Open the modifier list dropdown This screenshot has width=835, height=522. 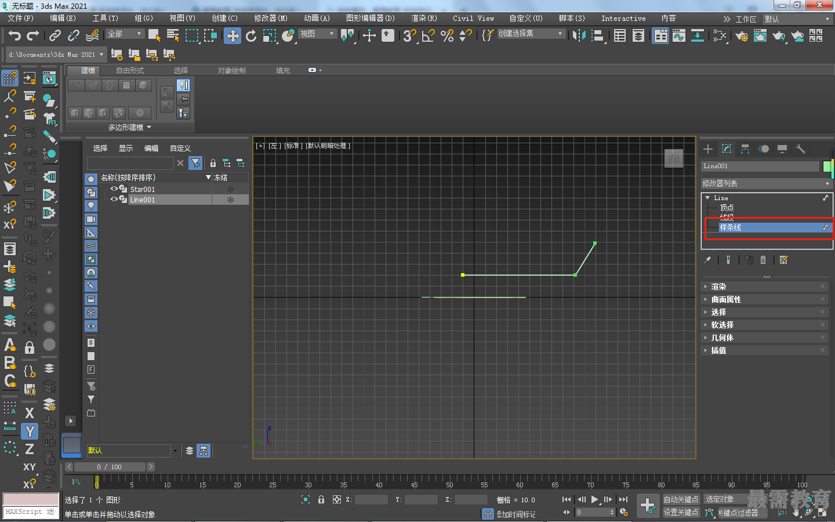click(x=767, y=183)
